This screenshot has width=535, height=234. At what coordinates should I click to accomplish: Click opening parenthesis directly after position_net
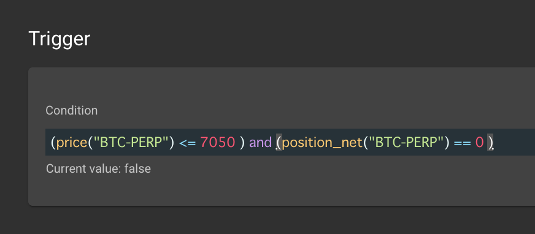(366, 142)
